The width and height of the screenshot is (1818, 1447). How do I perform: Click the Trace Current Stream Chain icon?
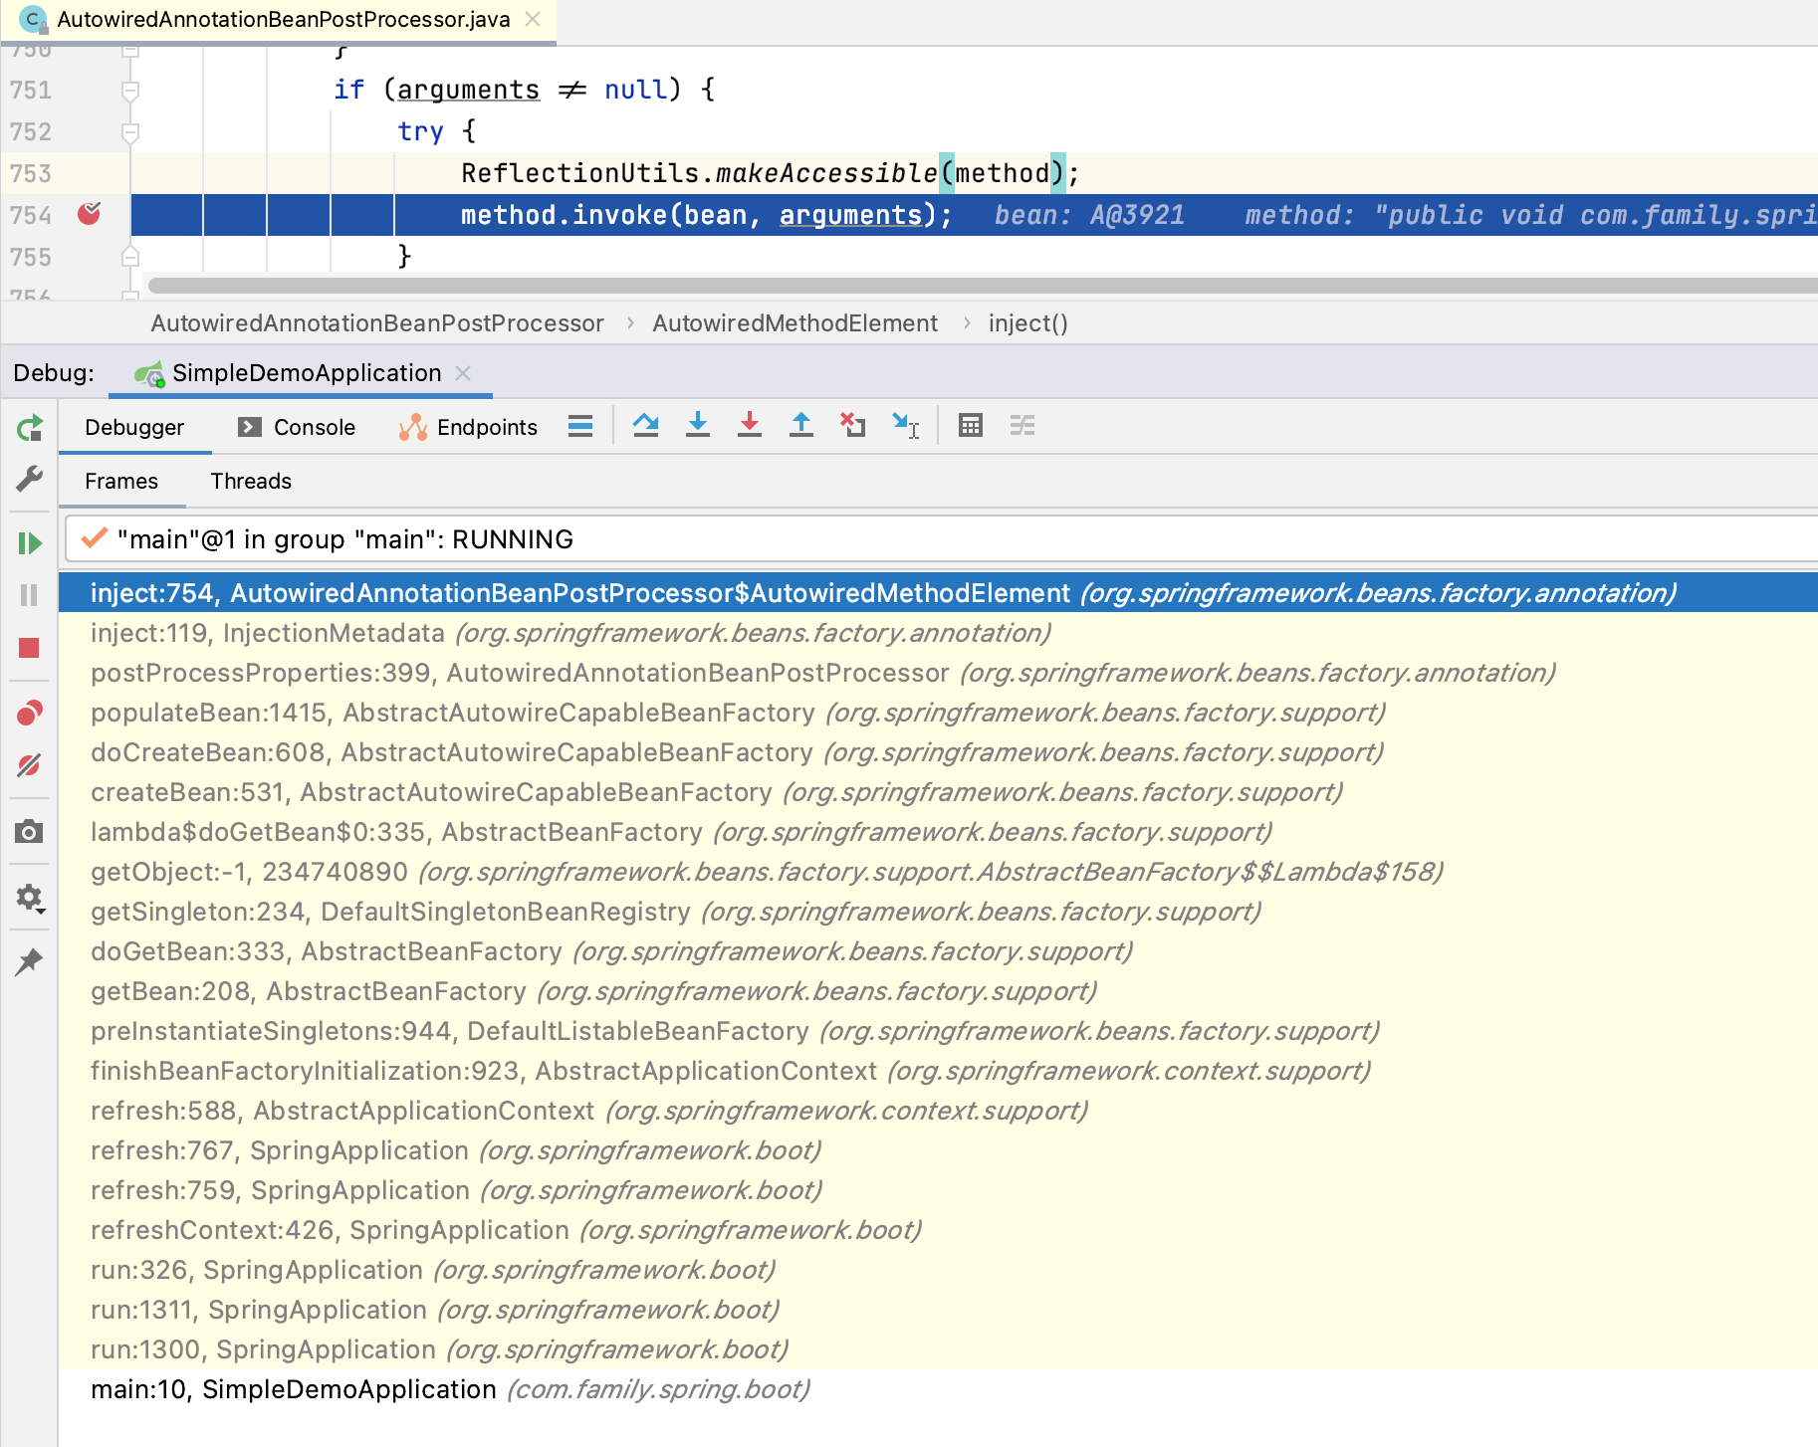click(x=1023, y=426)
